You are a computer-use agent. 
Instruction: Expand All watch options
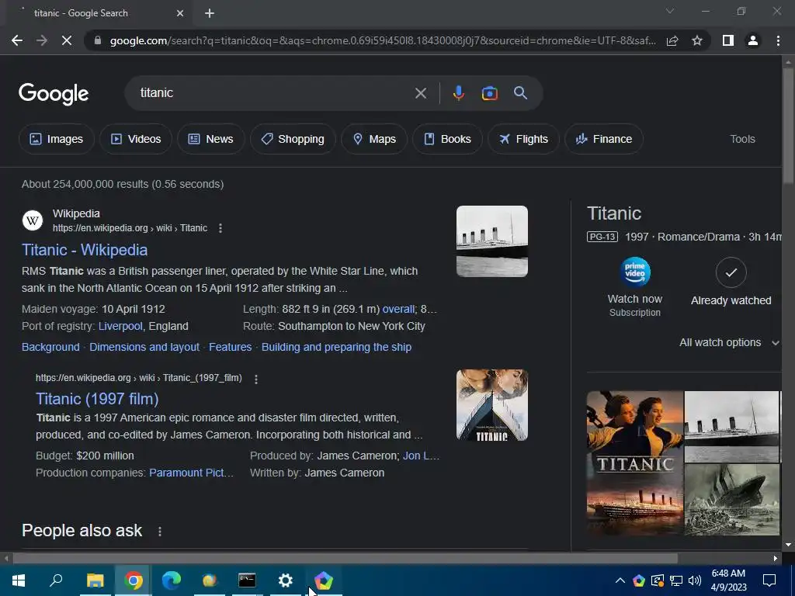coord(729,342)
